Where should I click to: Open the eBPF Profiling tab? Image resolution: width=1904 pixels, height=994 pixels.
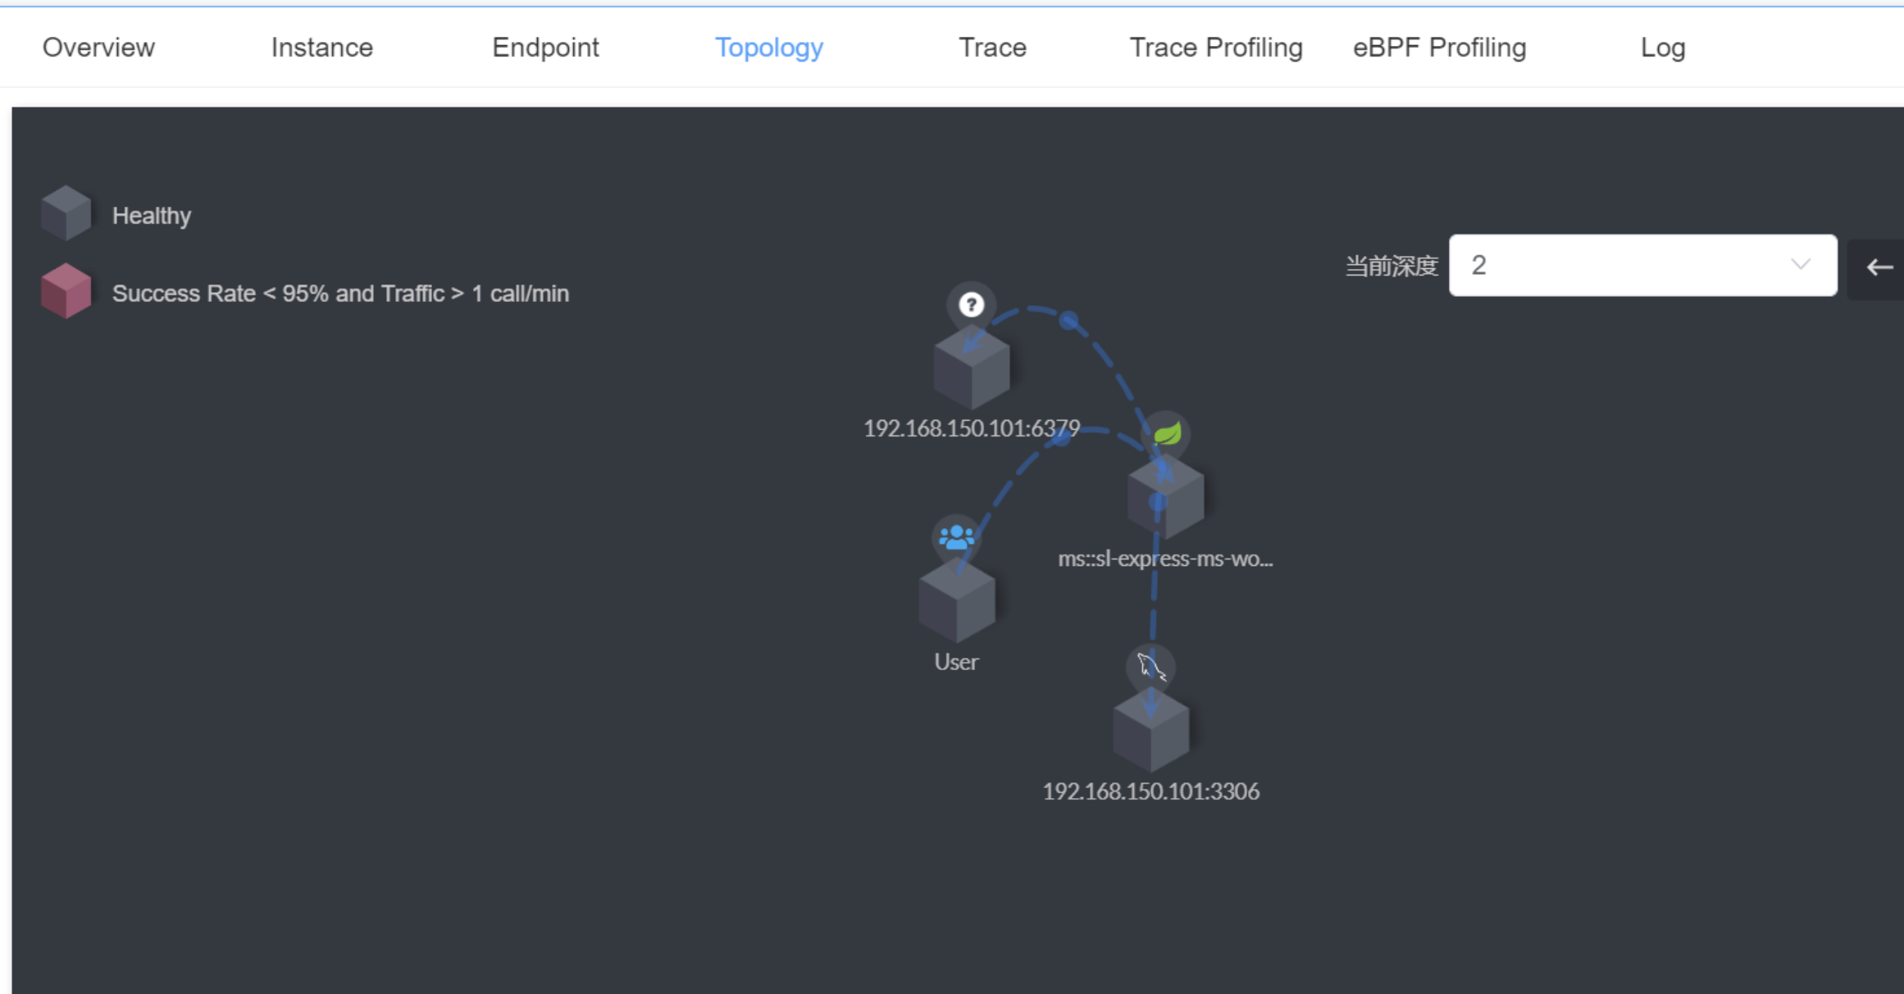click(x=1439, y=48)
